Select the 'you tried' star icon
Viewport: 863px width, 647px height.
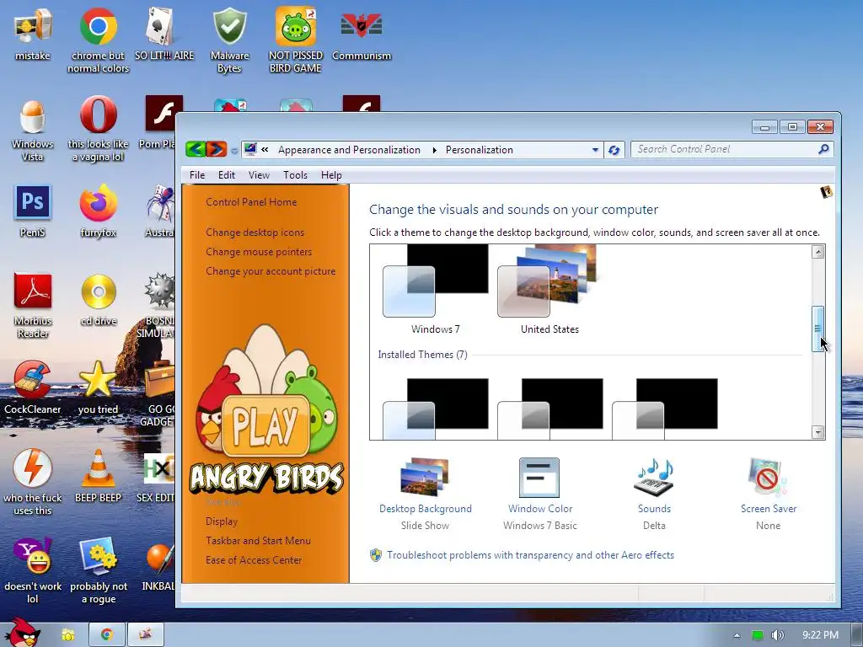[98, 388]
